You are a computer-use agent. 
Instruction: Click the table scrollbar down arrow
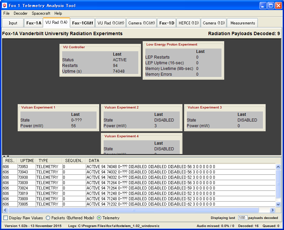point(278,204)
